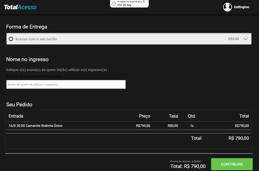The width and height of the screenshot is (259, 171).
Task: Click the R$0,00 taxa cell
Action: click(173, 126)
